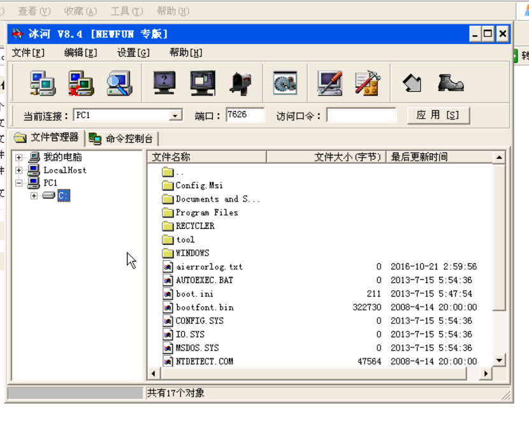
Task: Click the hammer and blocks settings icon
Action: pyautogui.click(x=368, y=83)
